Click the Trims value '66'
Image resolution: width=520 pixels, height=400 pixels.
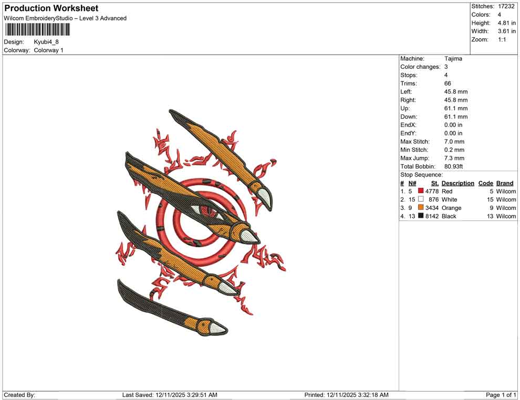click(x=448, y=83)
